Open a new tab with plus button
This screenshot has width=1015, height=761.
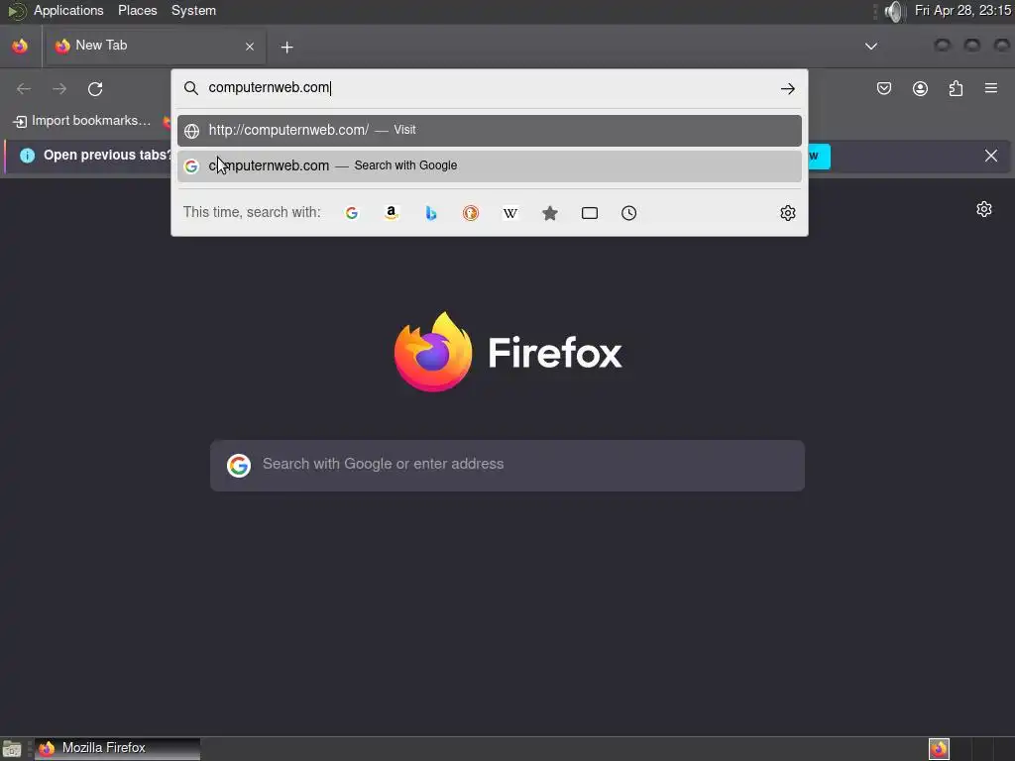(x=286, y=47)
